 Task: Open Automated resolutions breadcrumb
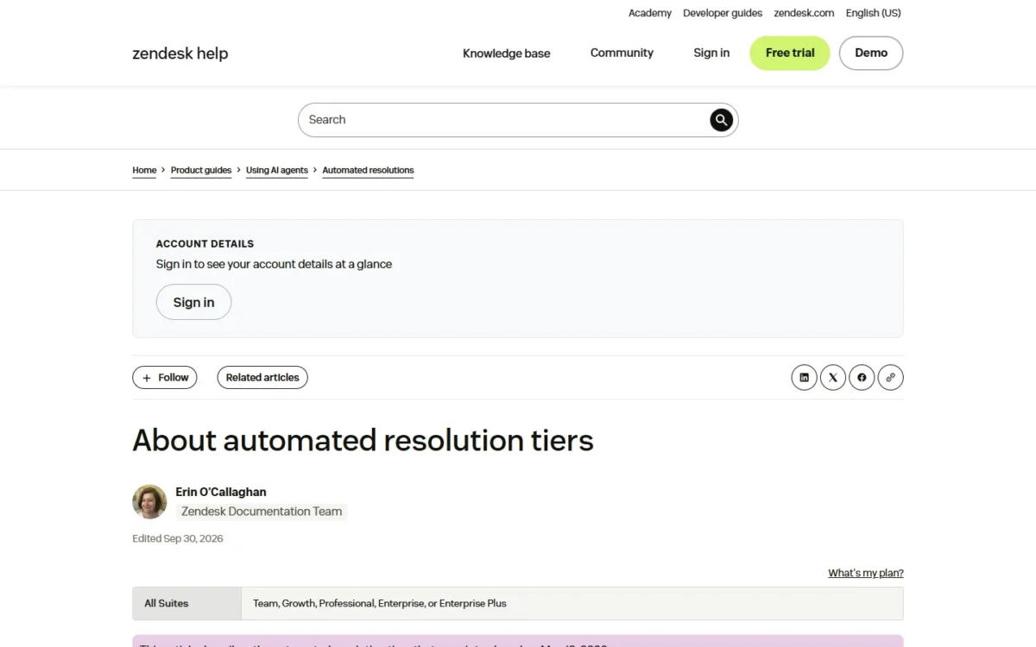point(368,170)
